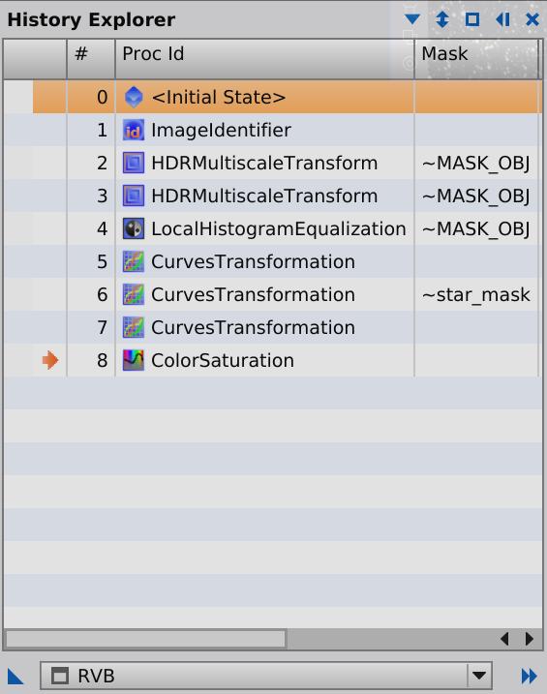The height and width of the screenshot is (694, 547).
Task: Expand the RVB view selector dropdown
Action: tap(479, 676)
